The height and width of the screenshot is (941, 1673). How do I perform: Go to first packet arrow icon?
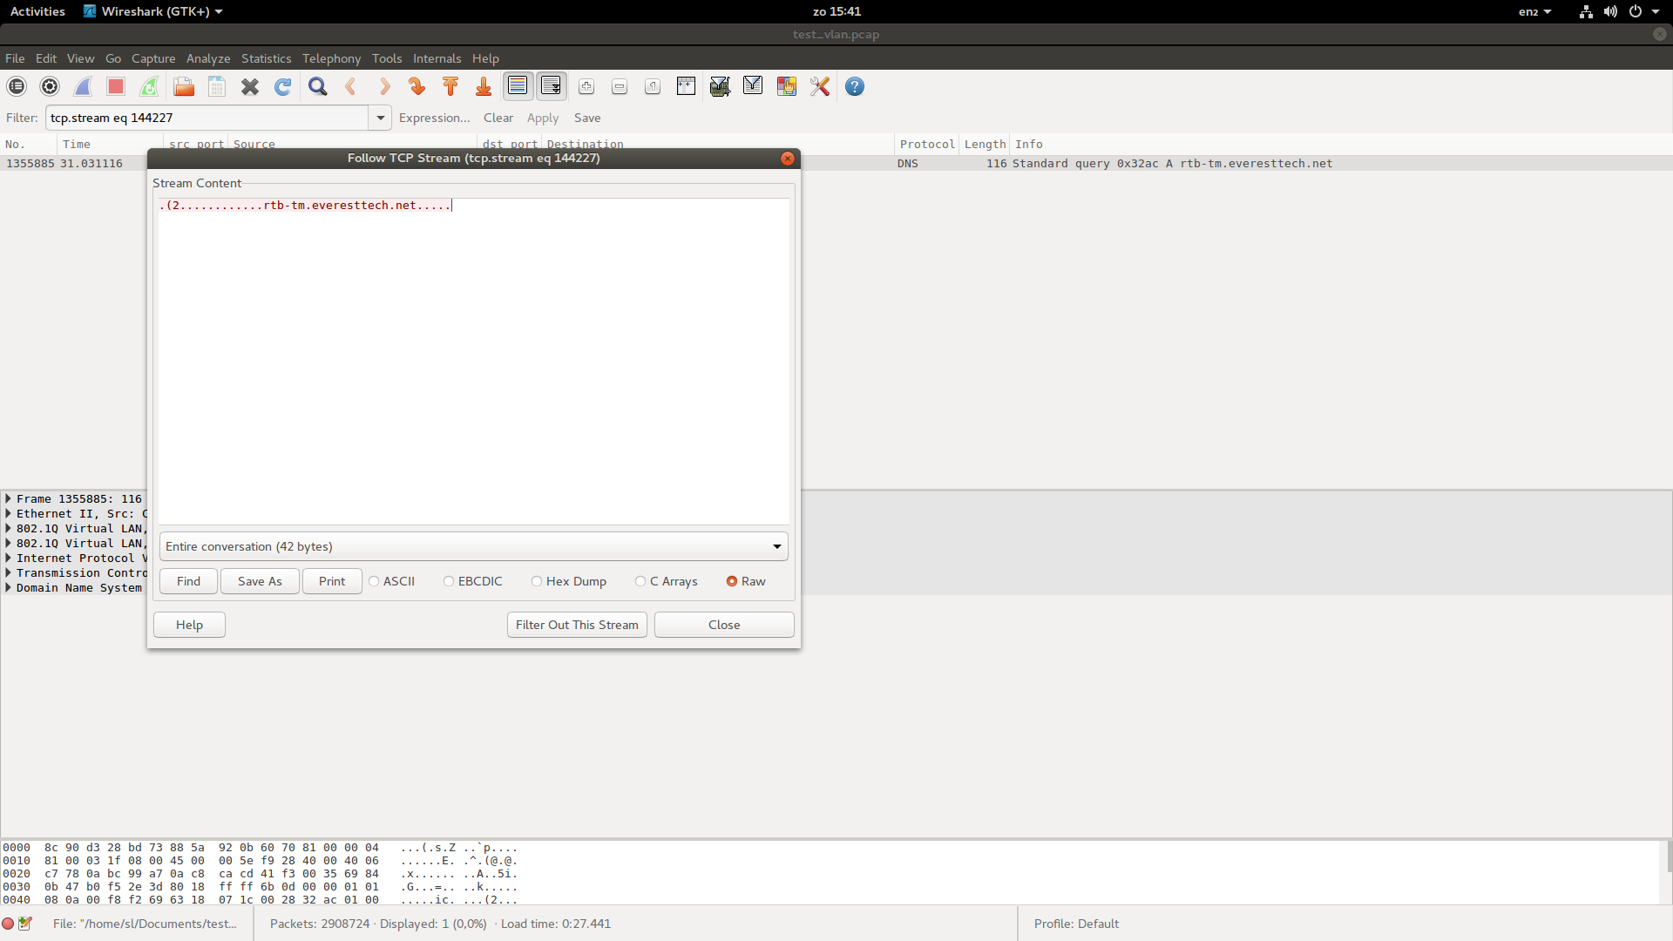tap(450, 86)
